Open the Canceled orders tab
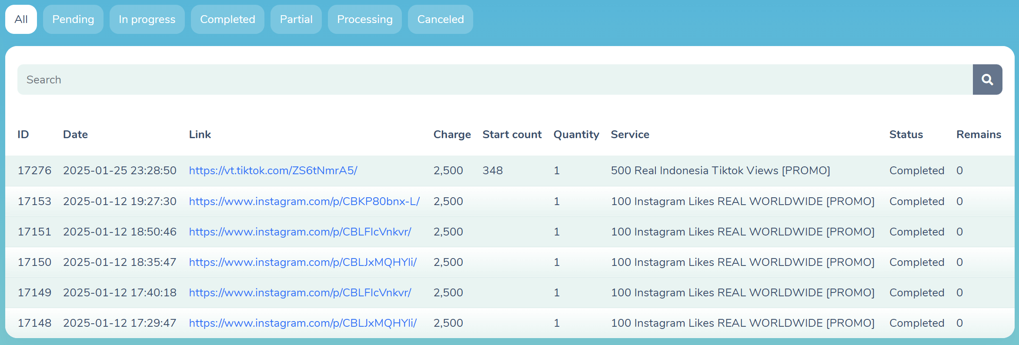 [x=440, y=19]
